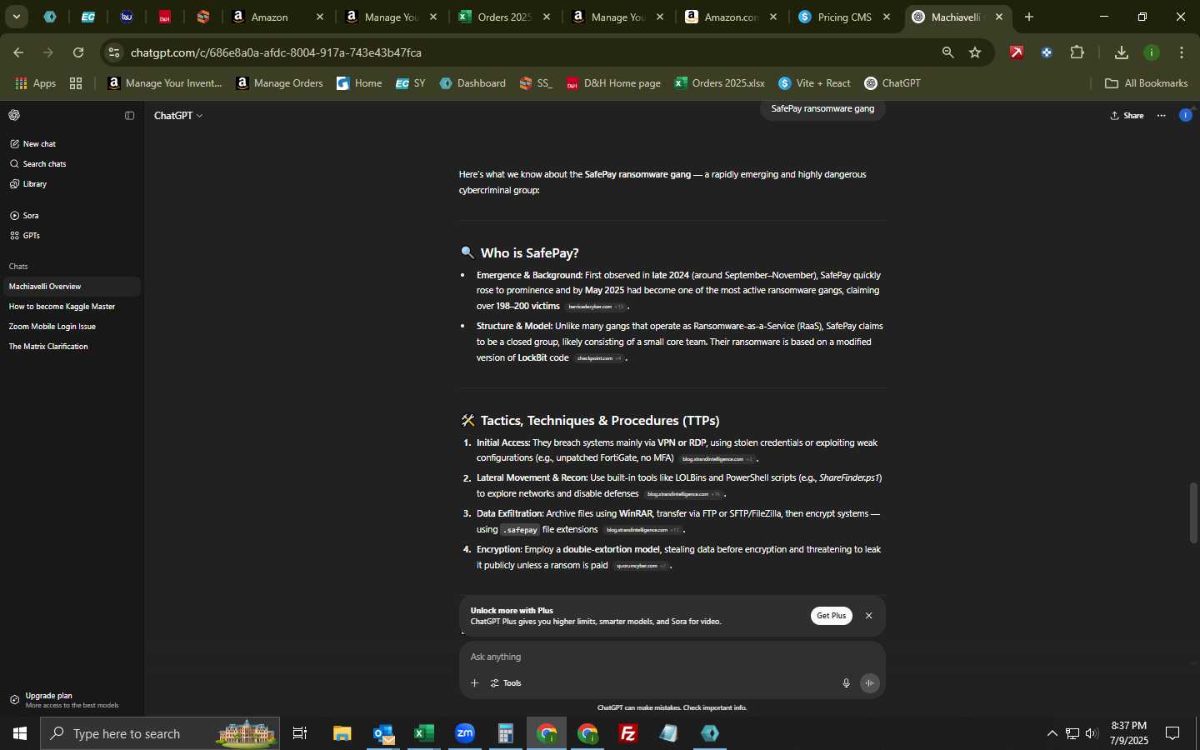Open chat How to become Kaggle Master
This screenshot has width=1200, height=750.
point(71,307)
